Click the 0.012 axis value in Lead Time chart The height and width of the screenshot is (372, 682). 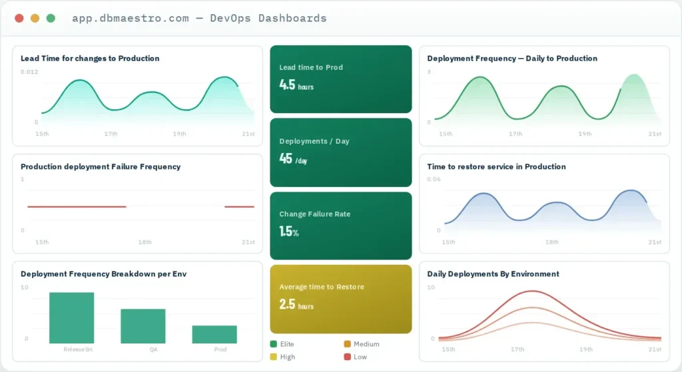point(29,72)
